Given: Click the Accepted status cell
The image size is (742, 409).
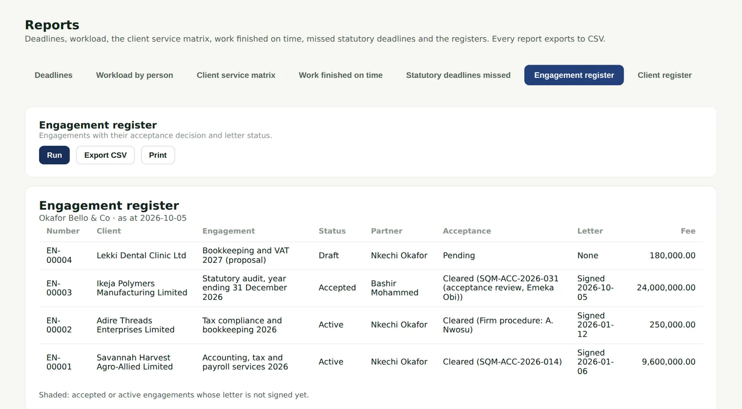Looking at the screenshot, I should pos(337,288).
